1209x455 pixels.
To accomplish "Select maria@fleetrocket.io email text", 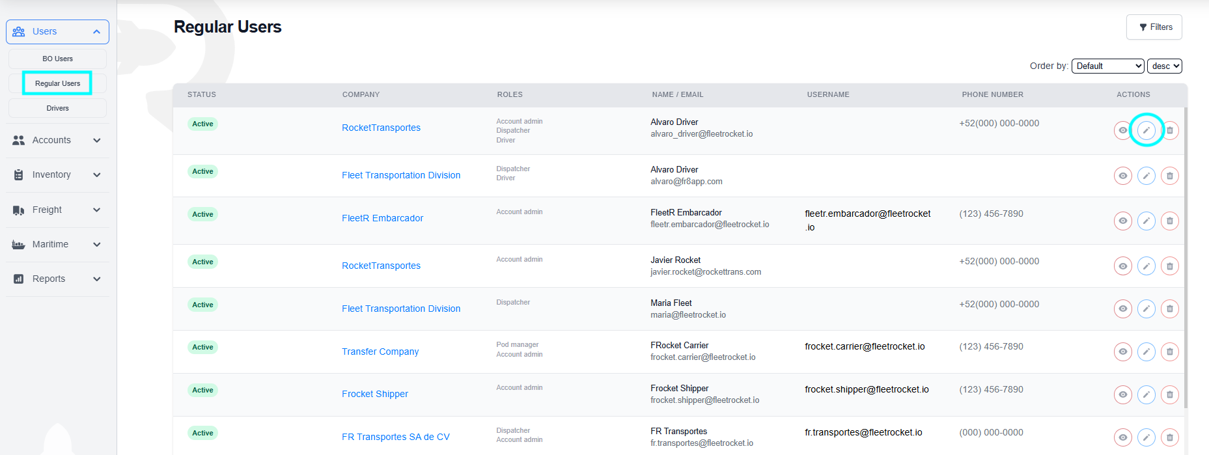I will pyautogui.click(x=688, y=315).
